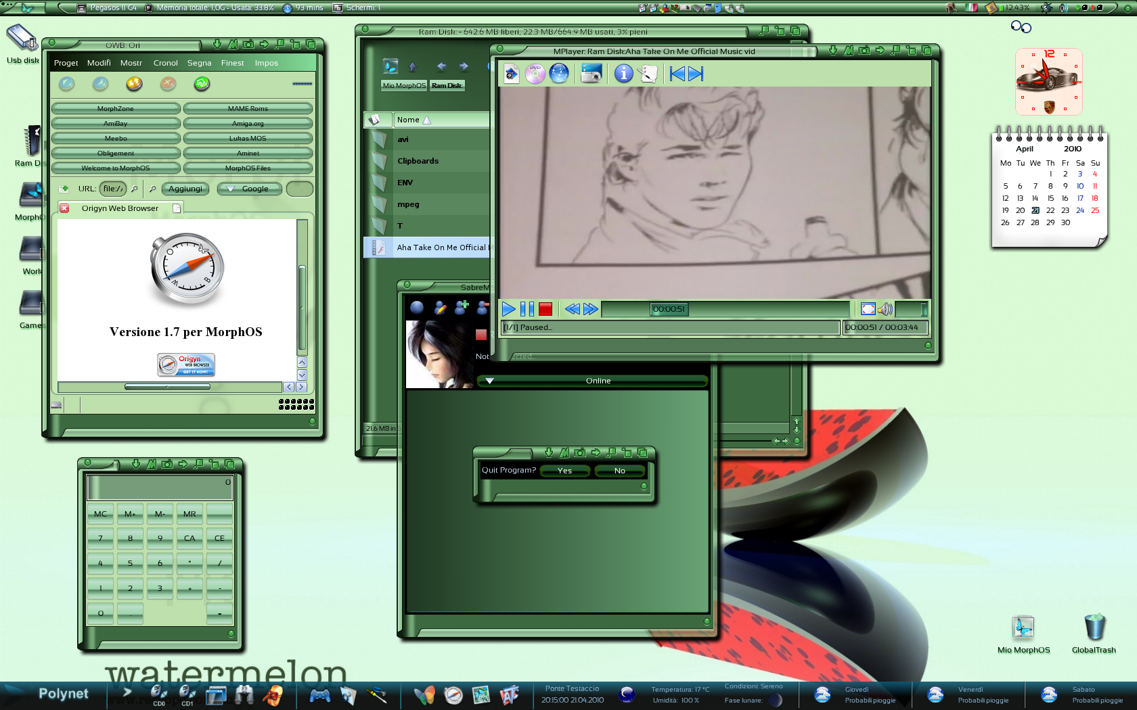The height and width of the screenshot is (710, 1137).
Task: Open the Segna menu in OWB
Action: [x=199, y=63]
